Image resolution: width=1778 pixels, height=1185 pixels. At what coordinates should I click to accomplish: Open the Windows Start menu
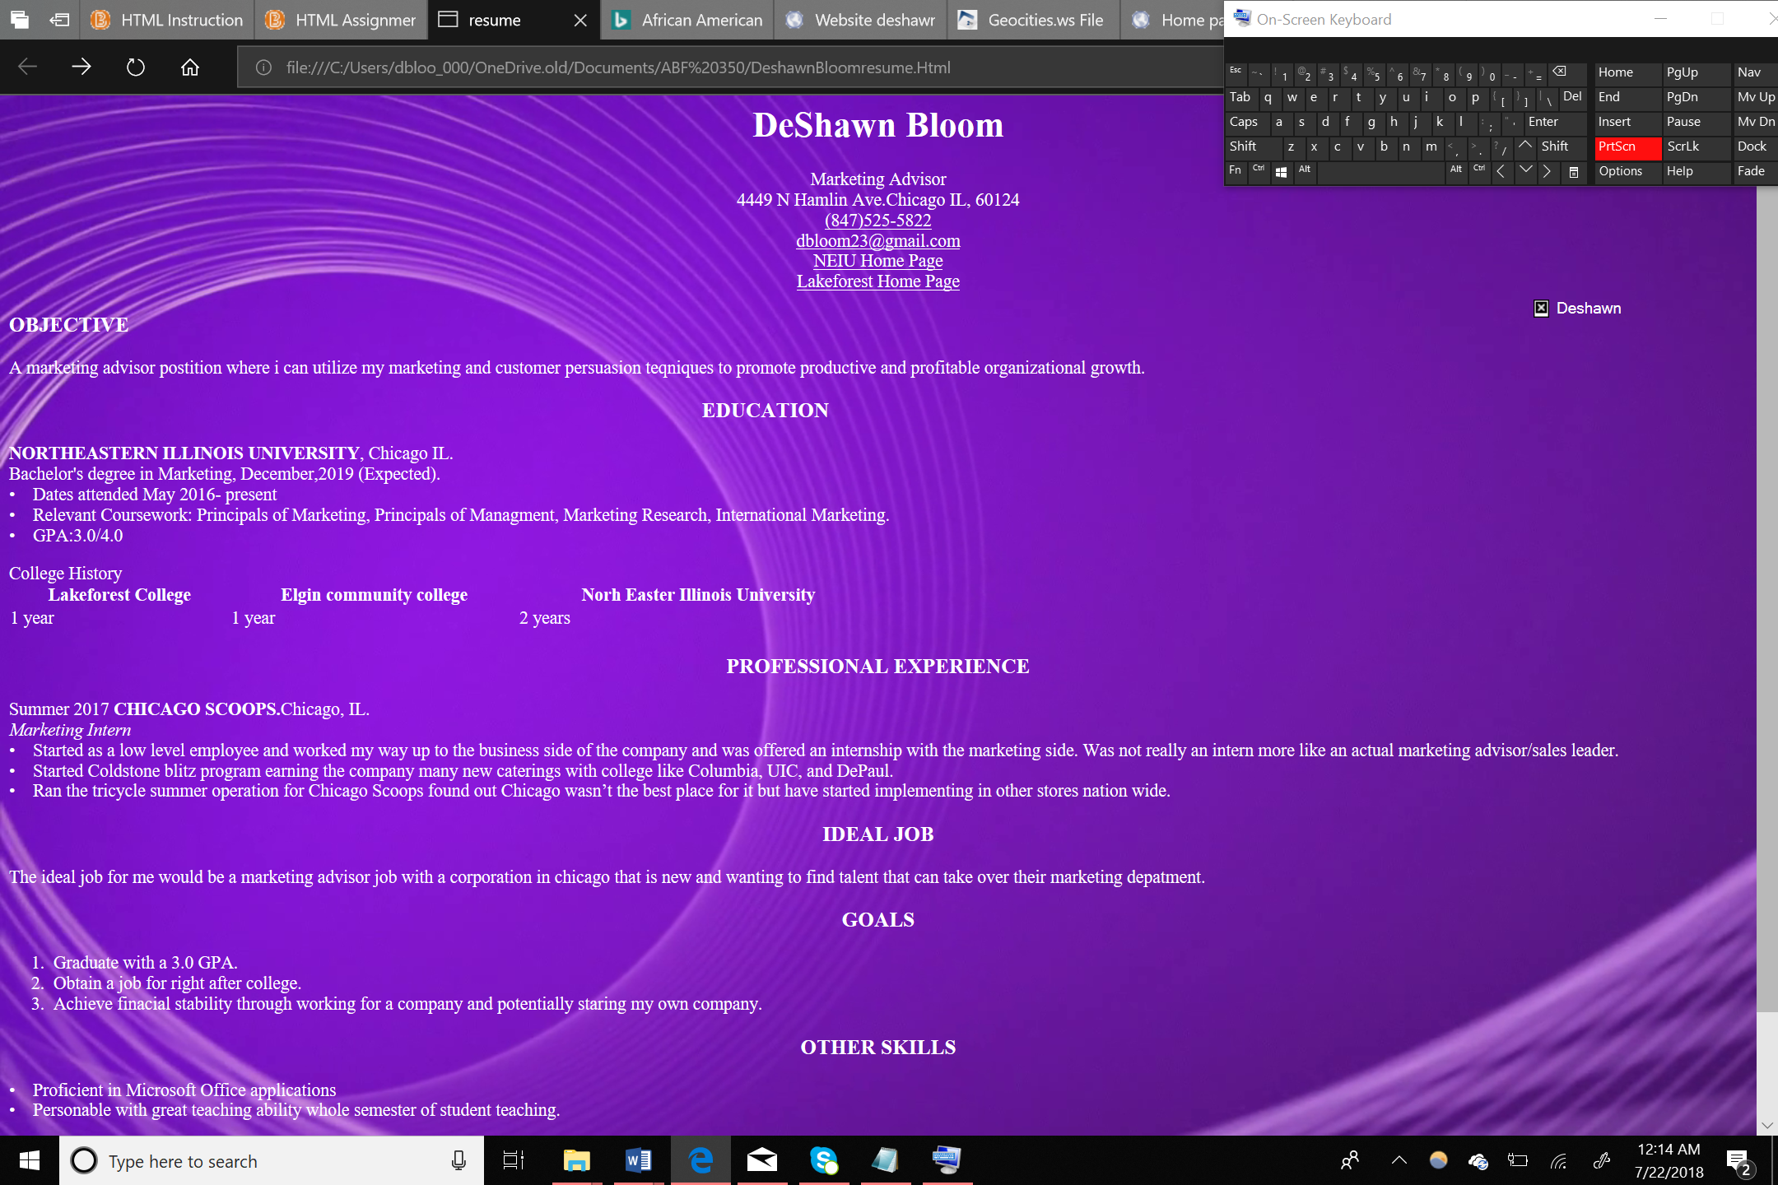30,1160
